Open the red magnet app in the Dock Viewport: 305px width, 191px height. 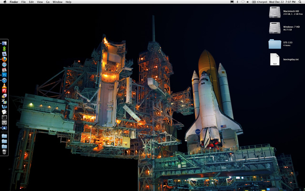pos(4,91)
